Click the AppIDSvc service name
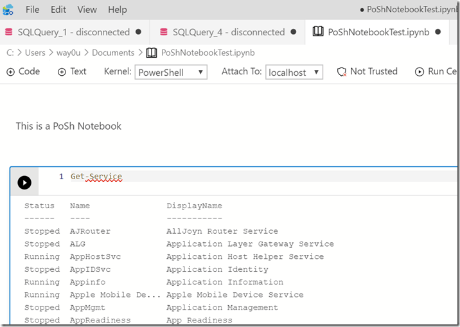This screenshot has height=327, width=460. [90, 270]
